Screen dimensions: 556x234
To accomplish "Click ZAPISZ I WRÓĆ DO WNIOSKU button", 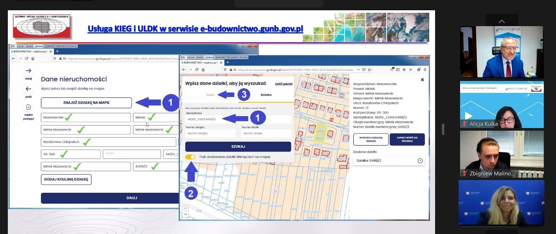I will click(x=407, y=139).
